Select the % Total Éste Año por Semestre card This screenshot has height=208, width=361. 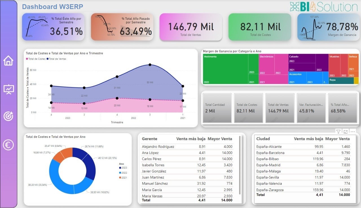pos(53,27)
